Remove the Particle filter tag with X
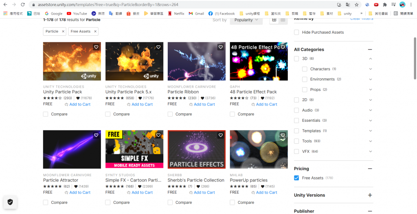Image resolution: width=417 pixels, height=214 pixels. click(x=63, y=31)
